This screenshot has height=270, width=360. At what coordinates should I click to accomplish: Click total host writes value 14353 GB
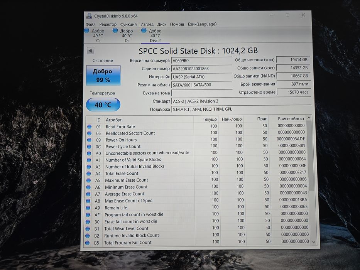[x=293, y=68]
